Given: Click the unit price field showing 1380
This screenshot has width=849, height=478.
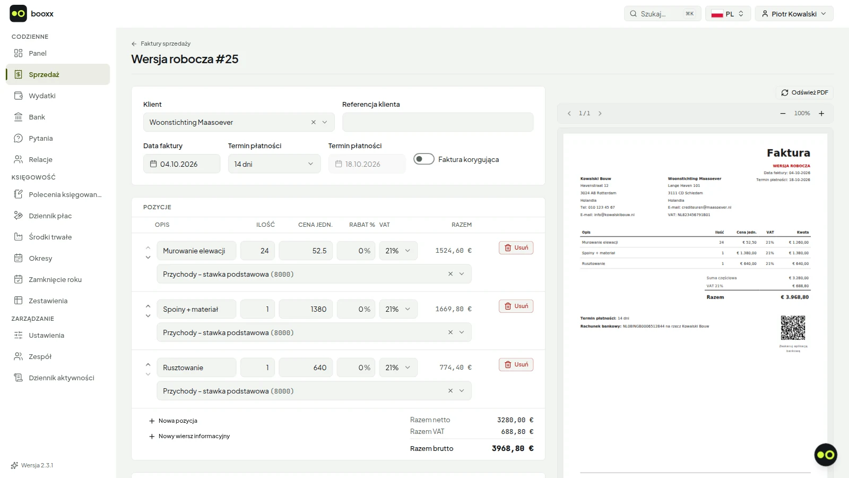Looking at the screenshot, I should pos(306,309).
